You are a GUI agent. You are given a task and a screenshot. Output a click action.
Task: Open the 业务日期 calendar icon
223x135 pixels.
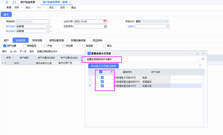point(105,21)
